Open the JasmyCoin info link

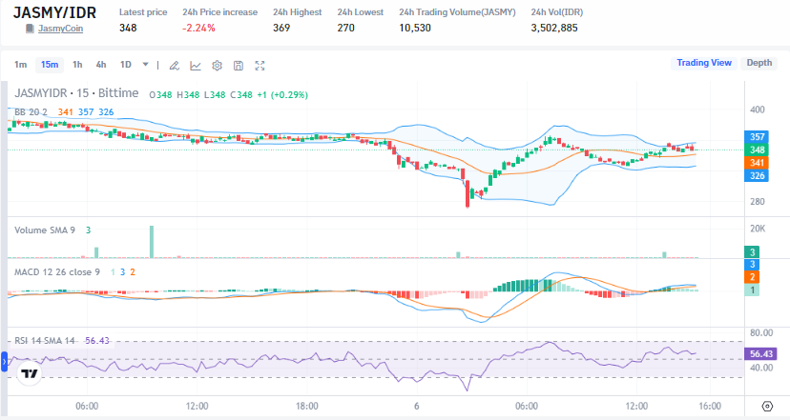(60, 29)
